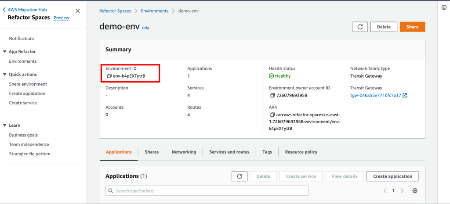Go to next page of applications

(x=402, y=191)
